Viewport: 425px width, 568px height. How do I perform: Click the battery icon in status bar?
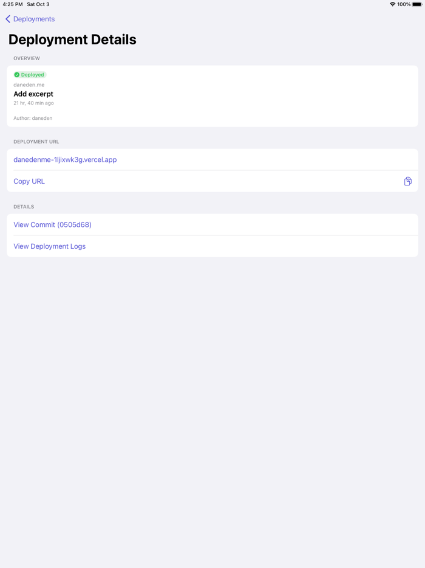(x=417, y=4)
